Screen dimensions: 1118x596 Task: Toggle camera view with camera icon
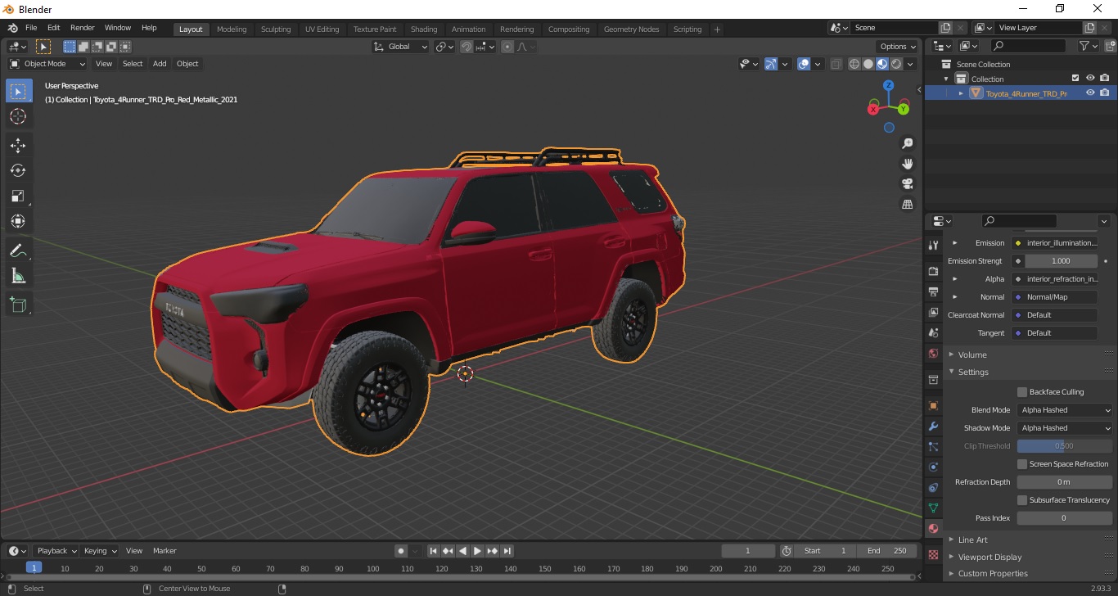click(907, 183)
